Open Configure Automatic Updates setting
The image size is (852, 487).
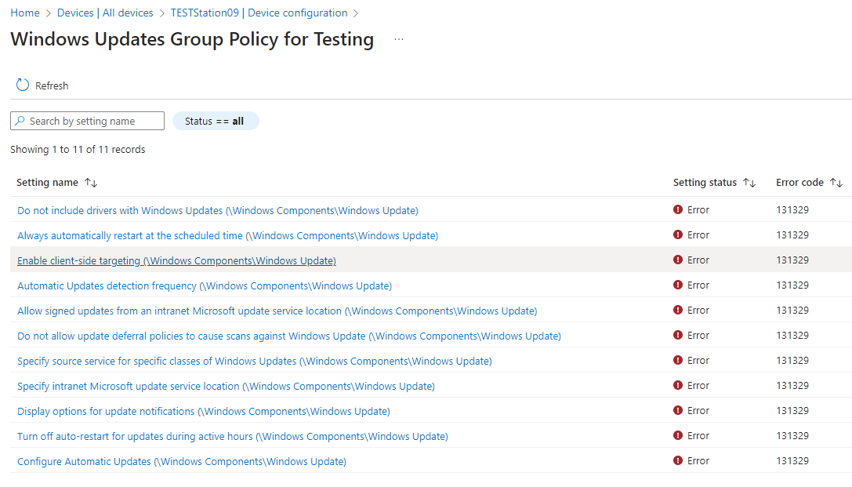click(x=182, y=461)
